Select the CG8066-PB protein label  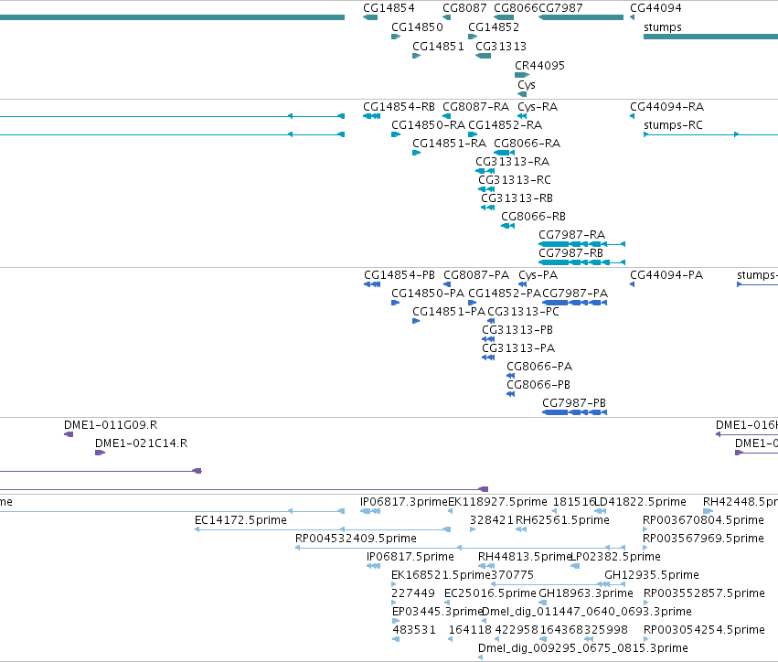(x=538, y=385)
